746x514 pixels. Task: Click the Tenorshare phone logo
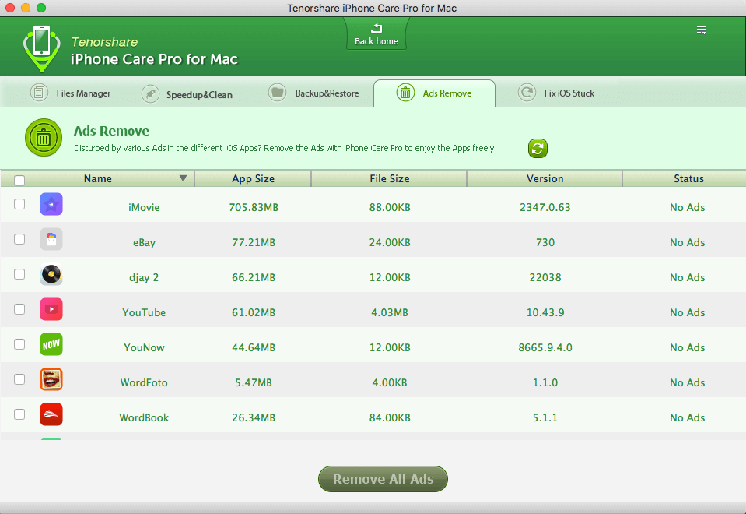click(x=42, y=48)
